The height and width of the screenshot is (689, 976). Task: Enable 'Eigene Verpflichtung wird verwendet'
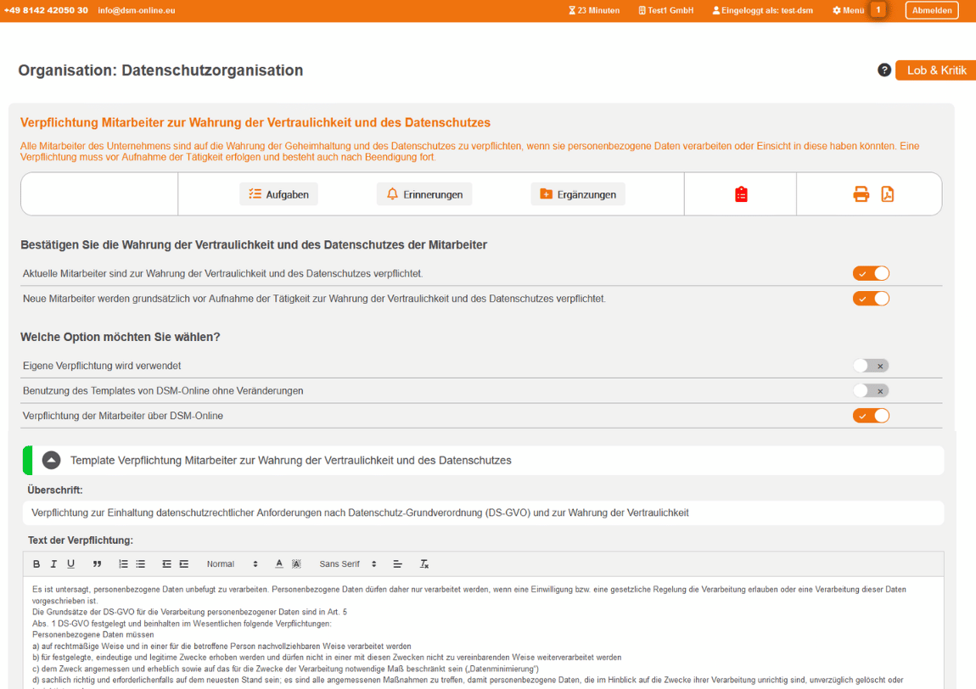coord(871,365)
